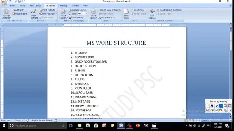The image size is (234, 131).
Task: Open the citation Style APA combo box
Action: click(82, 14)
